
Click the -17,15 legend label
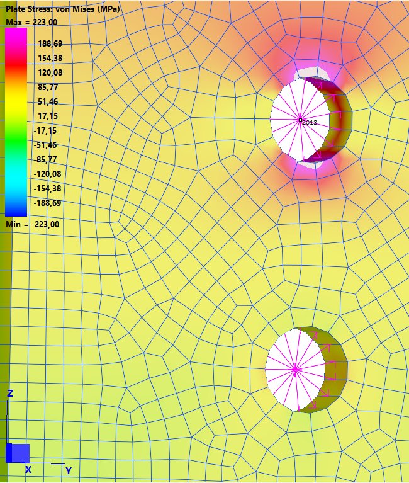coord(45,130)
